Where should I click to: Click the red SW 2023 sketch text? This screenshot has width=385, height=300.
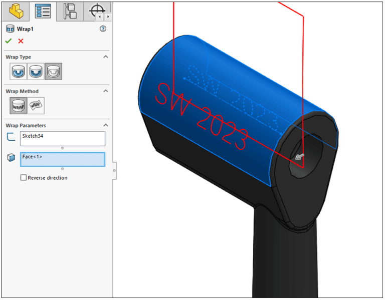point(202,117)
